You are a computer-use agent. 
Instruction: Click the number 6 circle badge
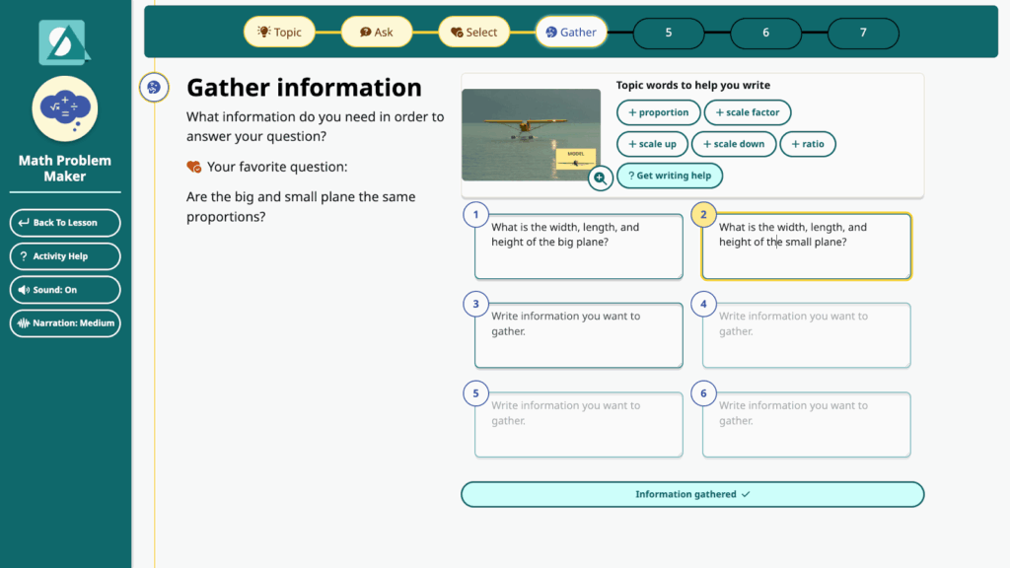point(703,393)
